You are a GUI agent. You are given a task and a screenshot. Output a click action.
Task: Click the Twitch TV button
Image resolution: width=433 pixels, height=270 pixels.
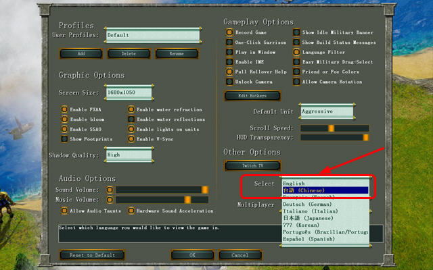tap(252, 165)
